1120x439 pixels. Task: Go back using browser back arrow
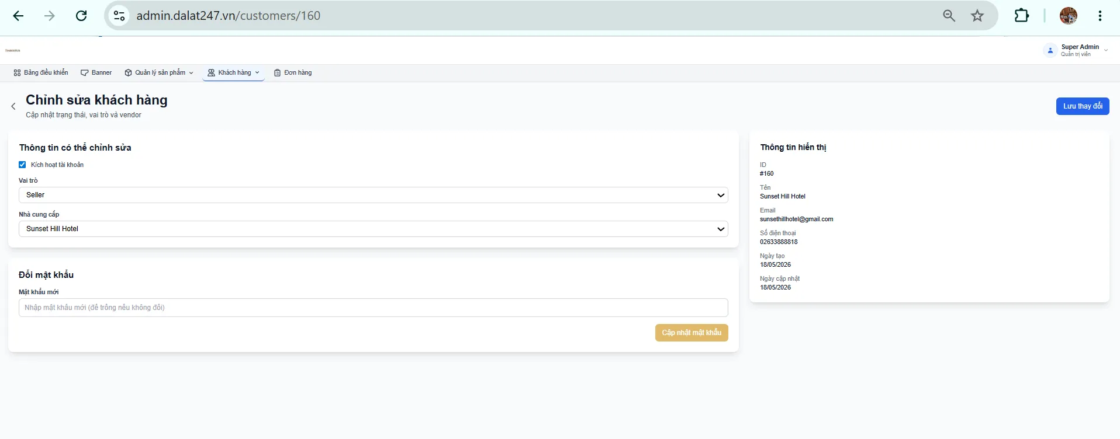coord(18,16)
